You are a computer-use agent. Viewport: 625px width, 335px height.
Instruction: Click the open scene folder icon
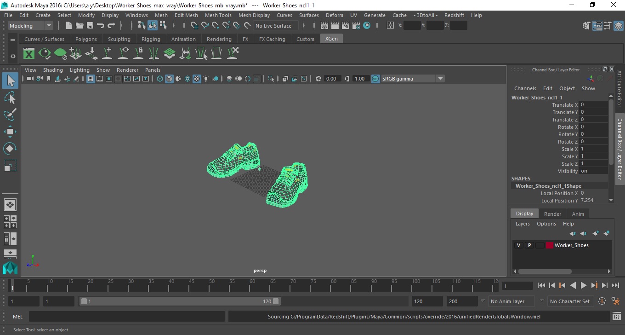coord(80,26)
